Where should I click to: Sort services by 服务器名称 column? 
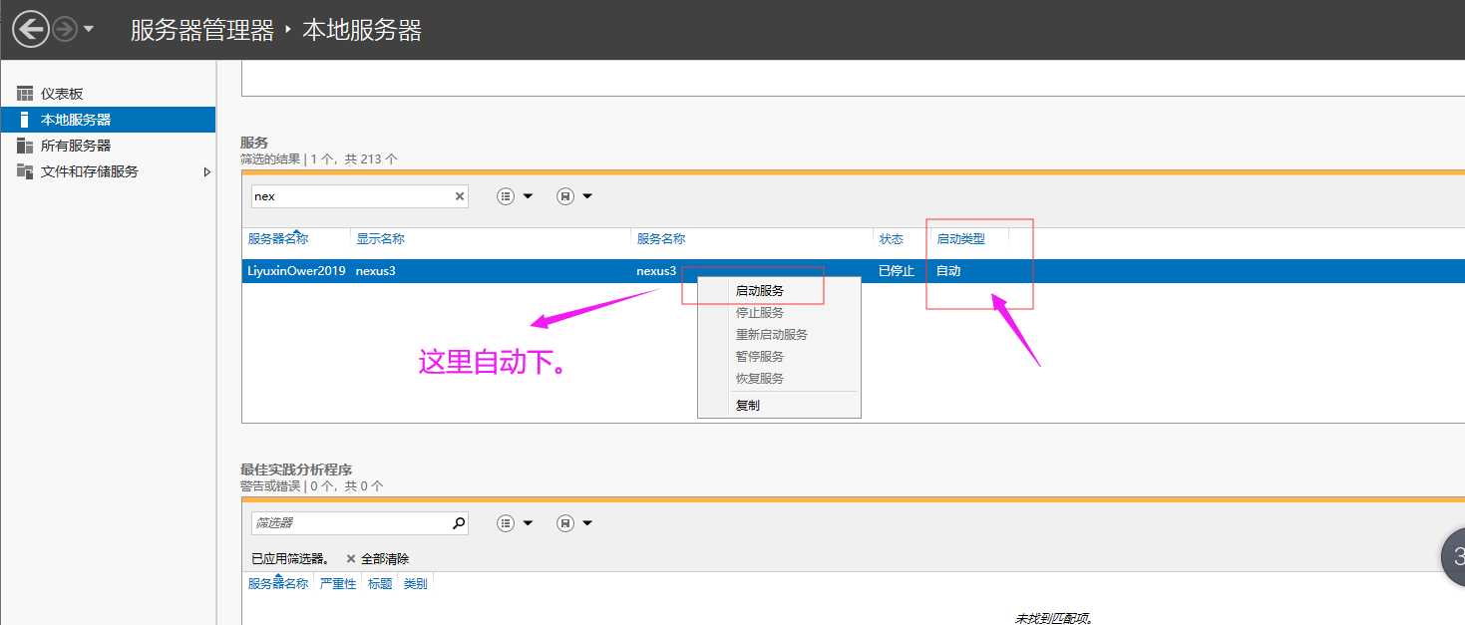tap(278, 239)
